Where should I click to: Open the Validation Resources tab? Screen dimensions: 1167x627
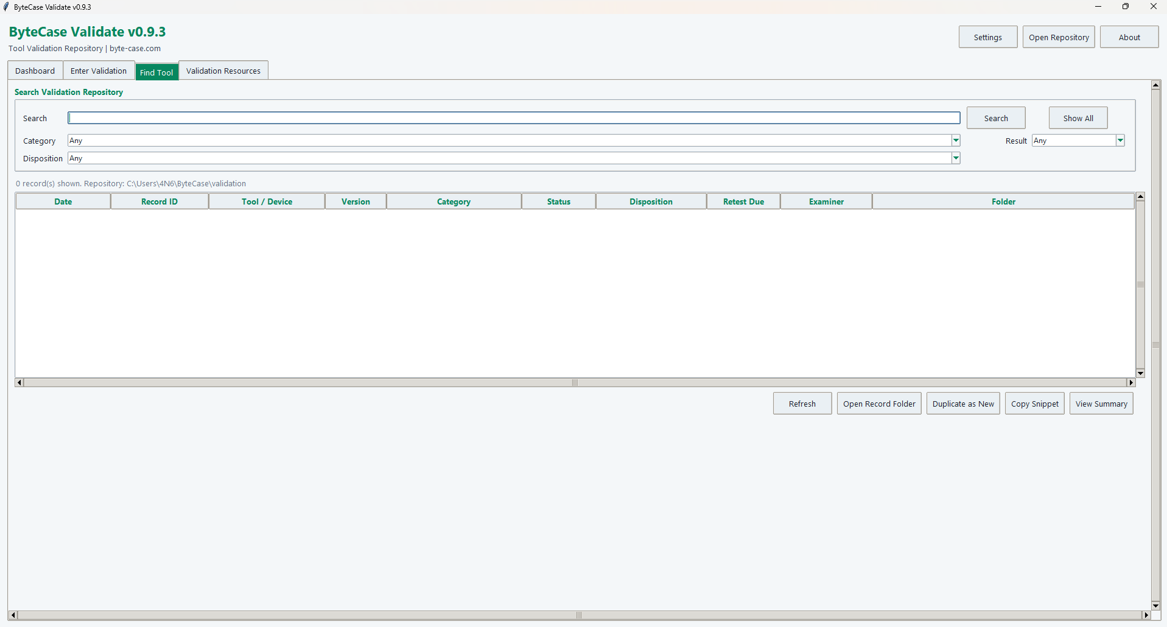[223, 71]
